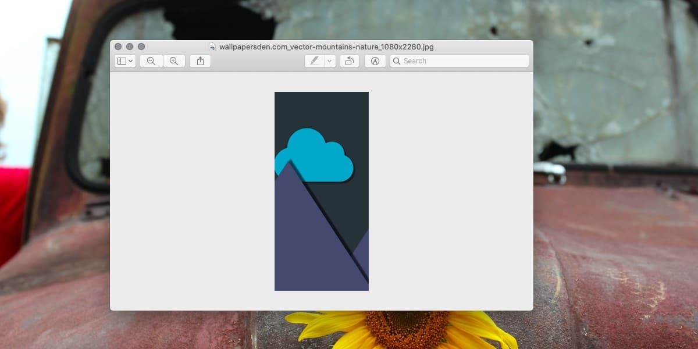Select the Highlight pen tool

[314, 61]
